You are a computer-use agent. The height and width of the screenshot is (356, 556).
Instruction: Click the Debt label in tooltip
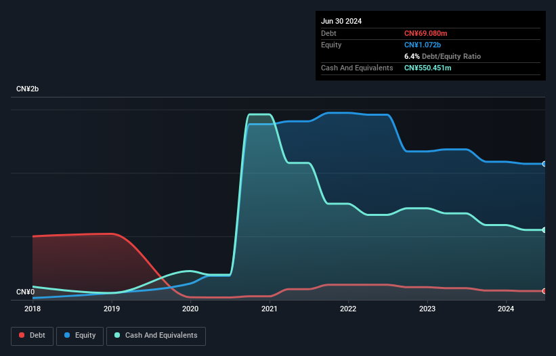pos(328,33)
